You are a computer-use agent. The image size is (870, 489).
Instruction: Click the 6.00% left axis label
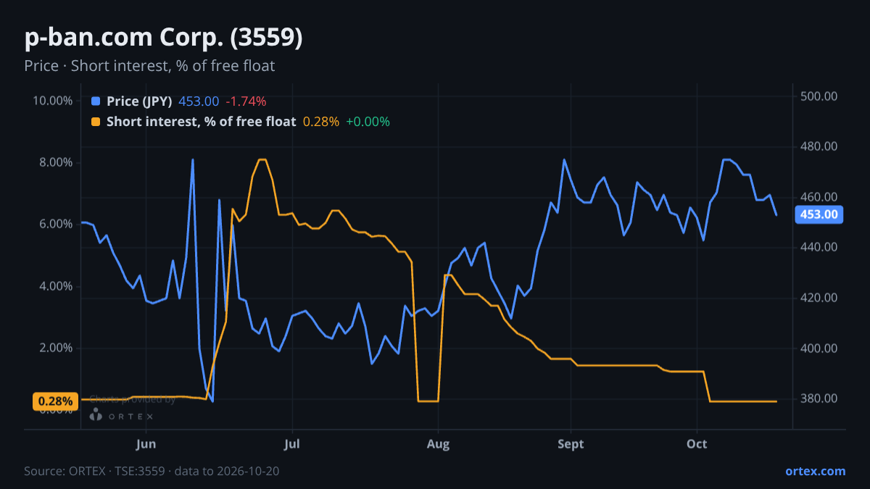point(55,224)
